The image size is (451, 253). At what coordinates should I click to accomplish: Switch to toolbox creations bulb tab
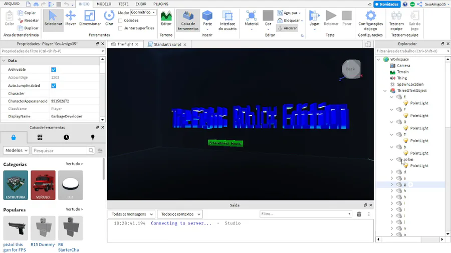93,137
